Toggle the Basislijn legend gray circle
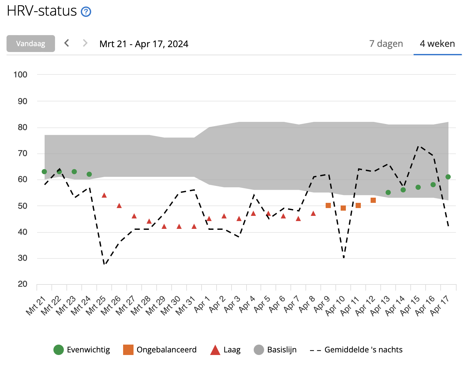The width and height of the screenshot is (467, 368). point(259,350)
